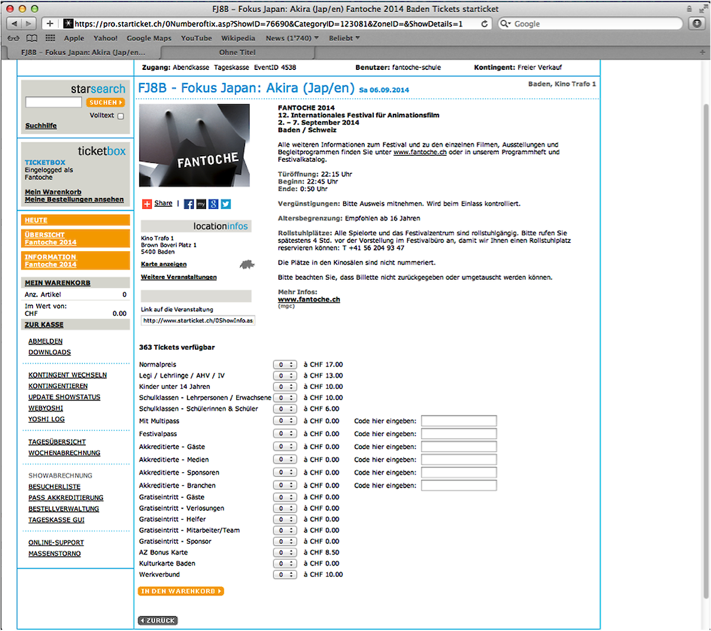Open the reading list glasses icon
The image size is (711, 631).
[x=14, y=38]
